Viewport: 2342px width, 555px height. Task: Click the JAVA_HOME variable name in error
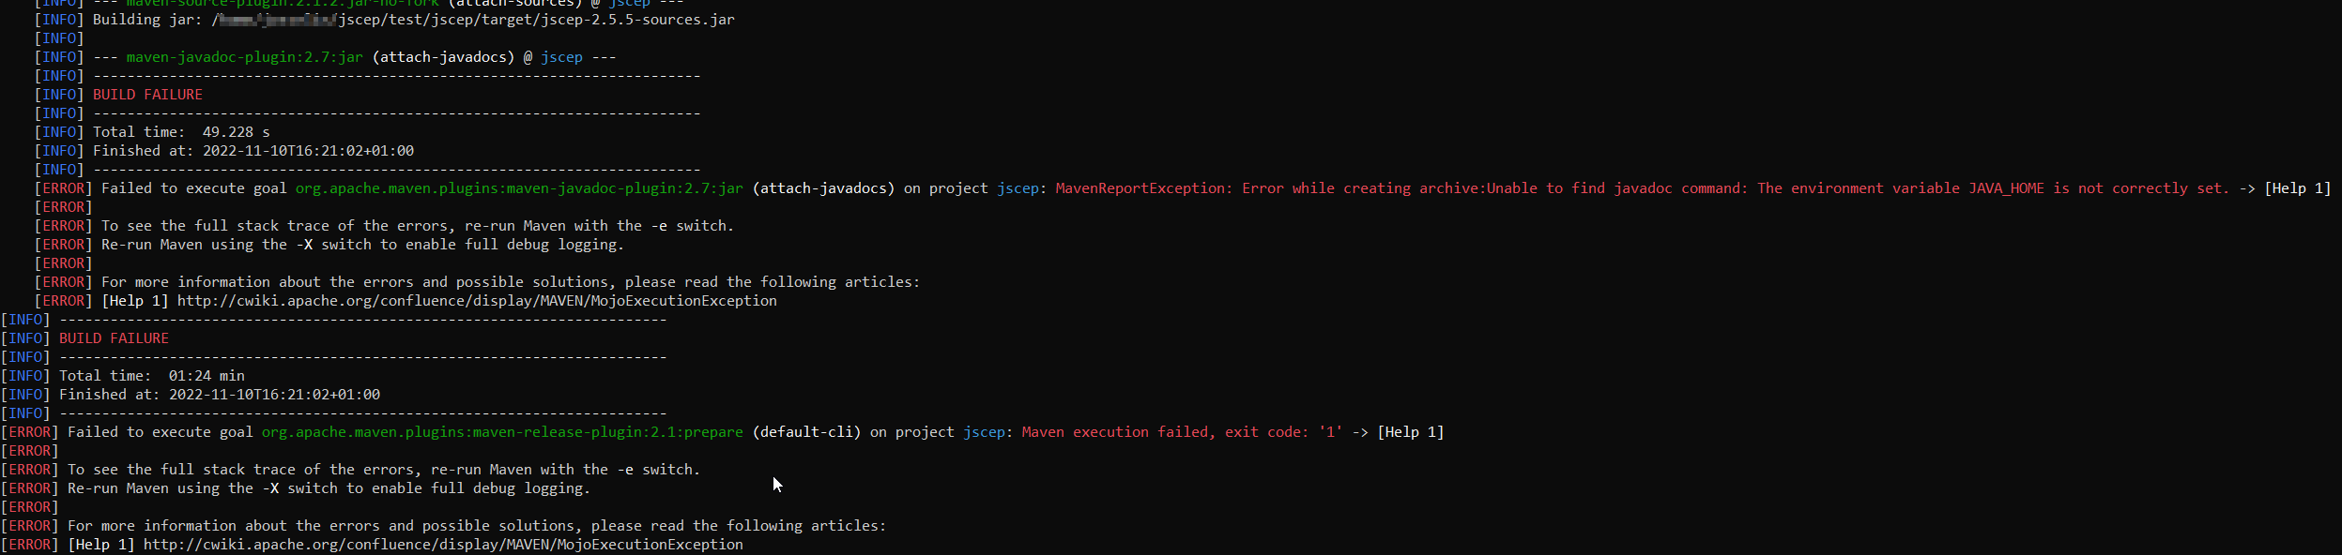2006,188
